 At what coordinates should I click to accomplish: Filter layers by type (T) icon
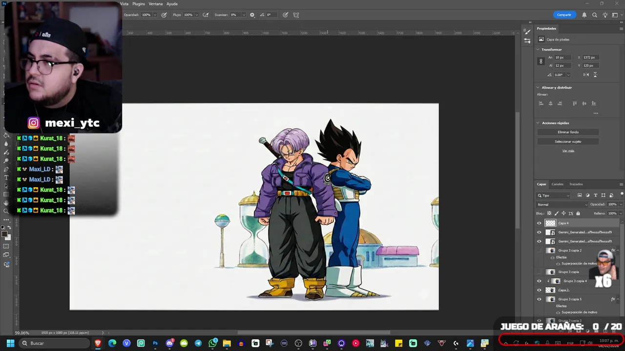[x=595, y=195]
